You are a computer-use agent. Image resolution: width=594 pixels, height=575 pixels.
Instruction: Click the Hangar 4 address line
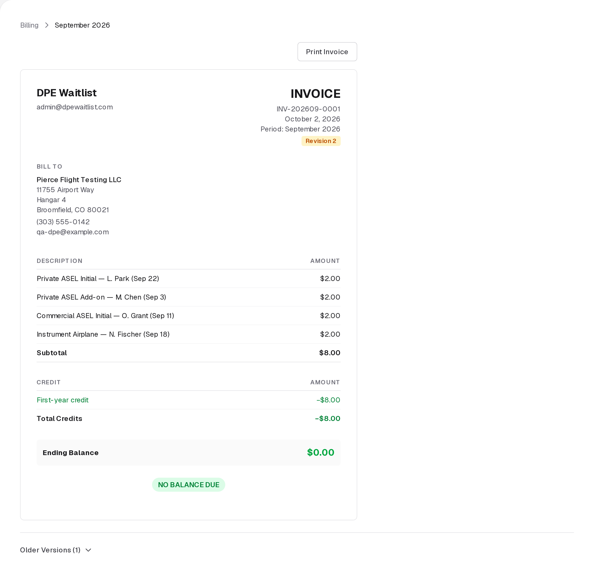click(x=51, y=200)
